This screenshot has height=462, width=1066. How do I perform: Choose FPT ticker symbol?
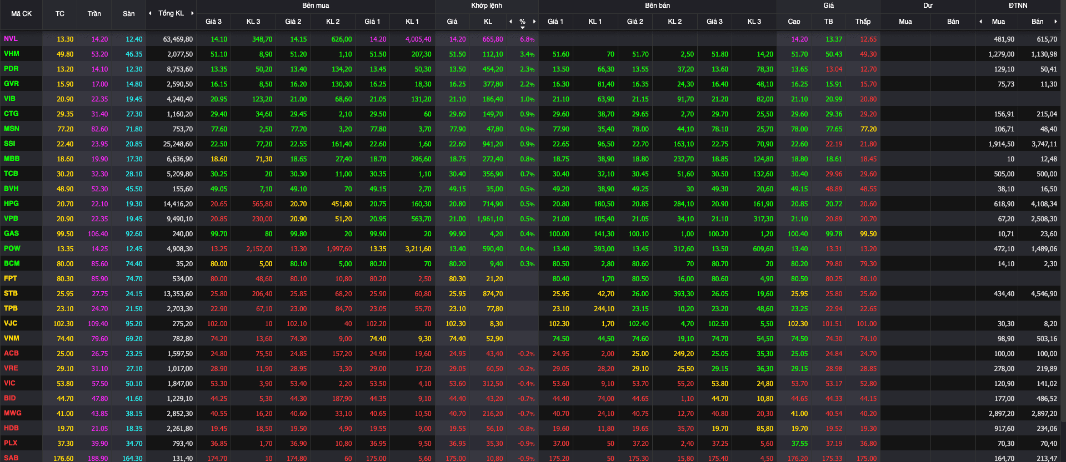click(x=10, y=278)
